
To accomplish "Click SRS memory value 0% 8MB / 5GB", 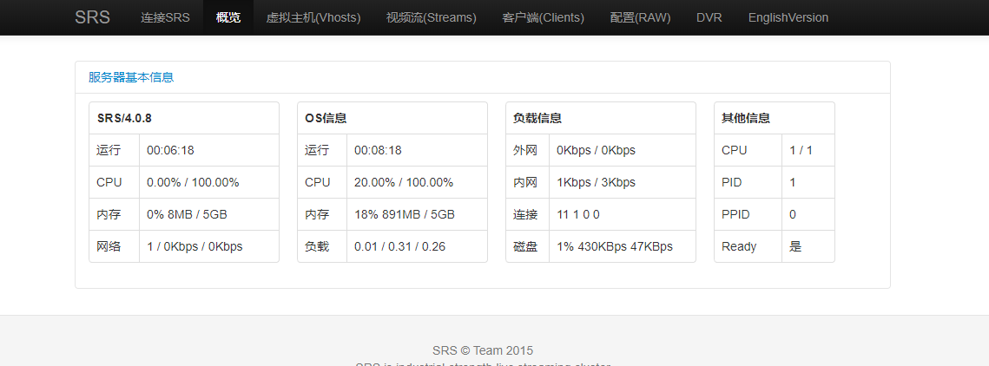I will [x=187, y=215].
